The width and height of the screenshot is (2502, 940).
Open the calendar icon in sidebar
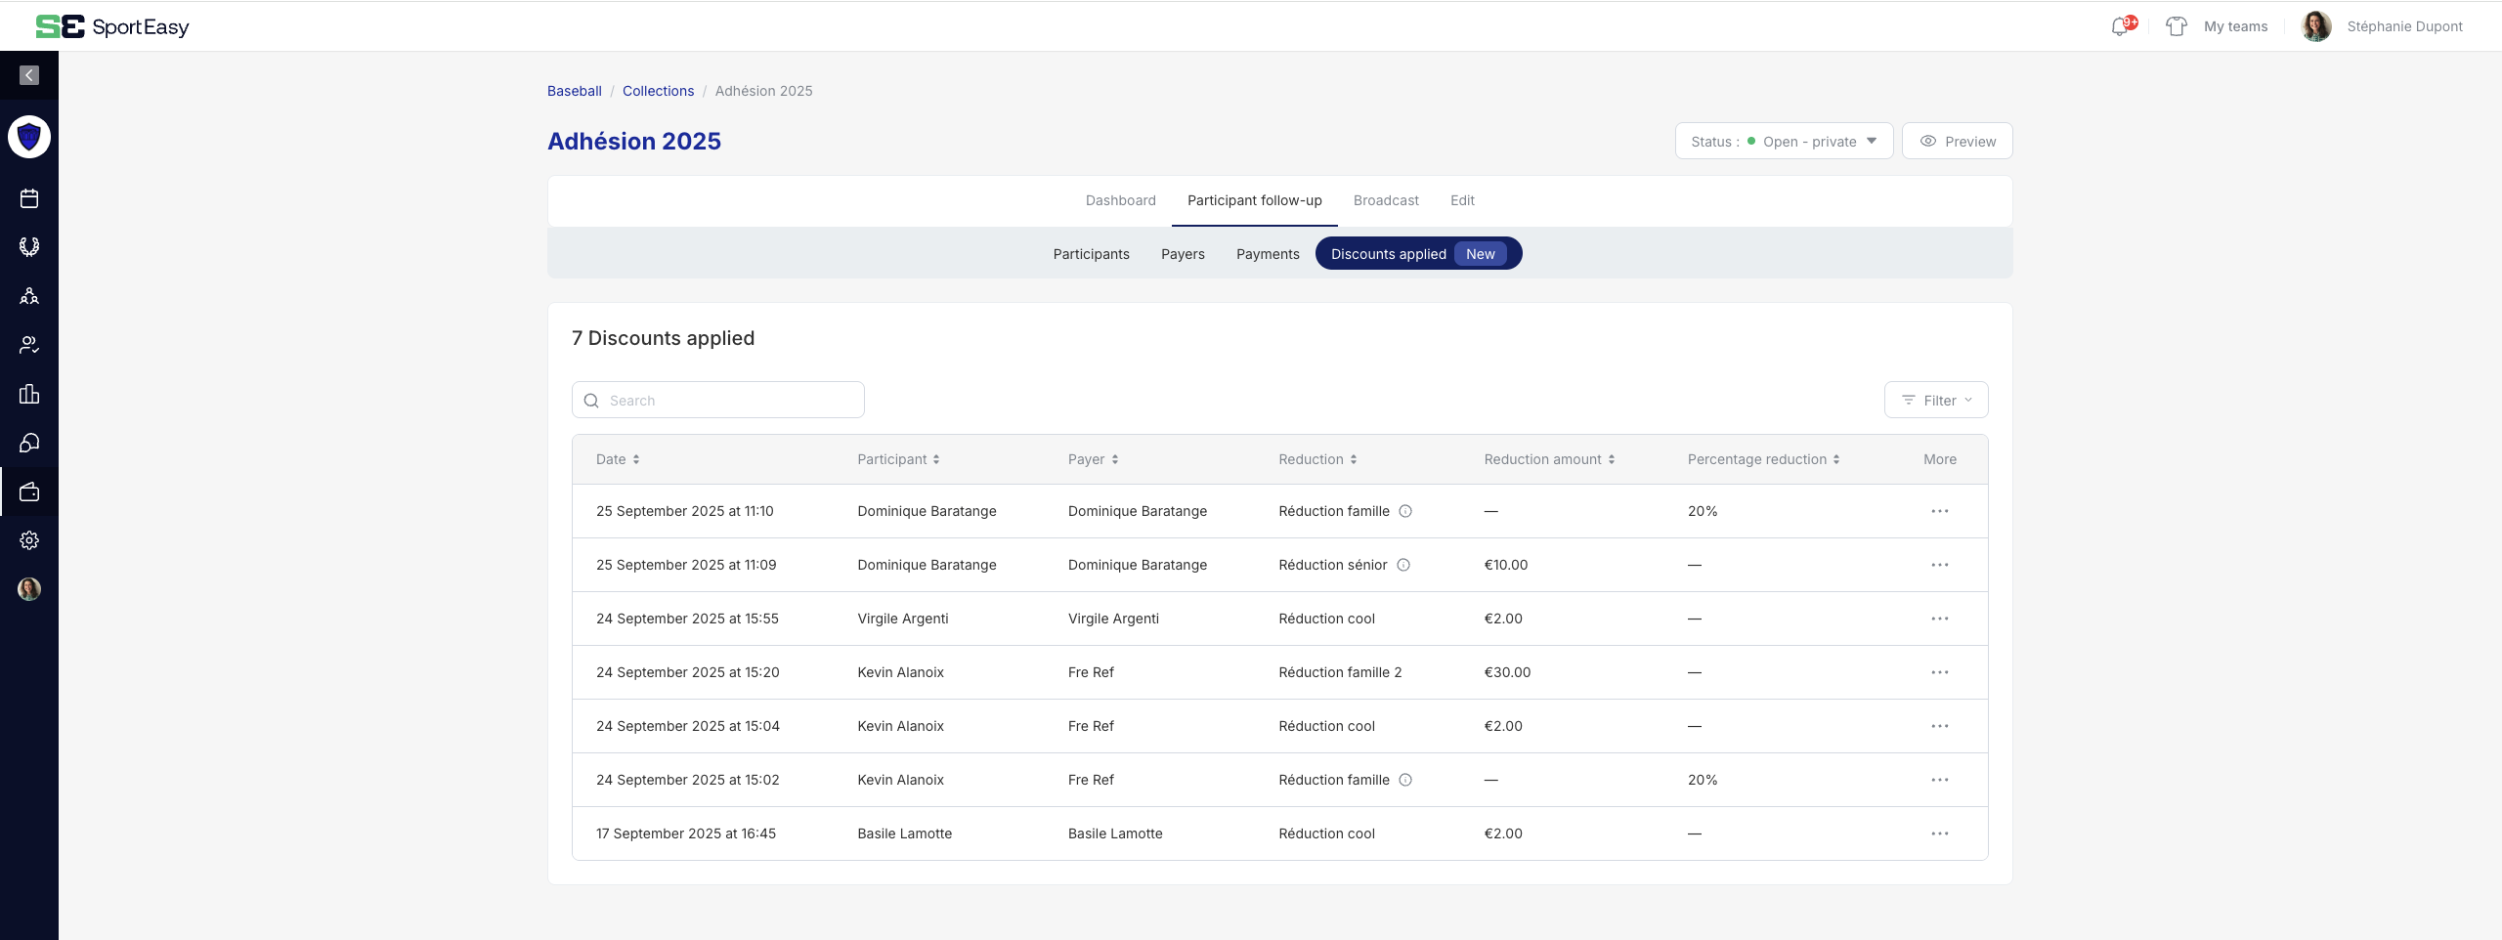pos(29,198)
